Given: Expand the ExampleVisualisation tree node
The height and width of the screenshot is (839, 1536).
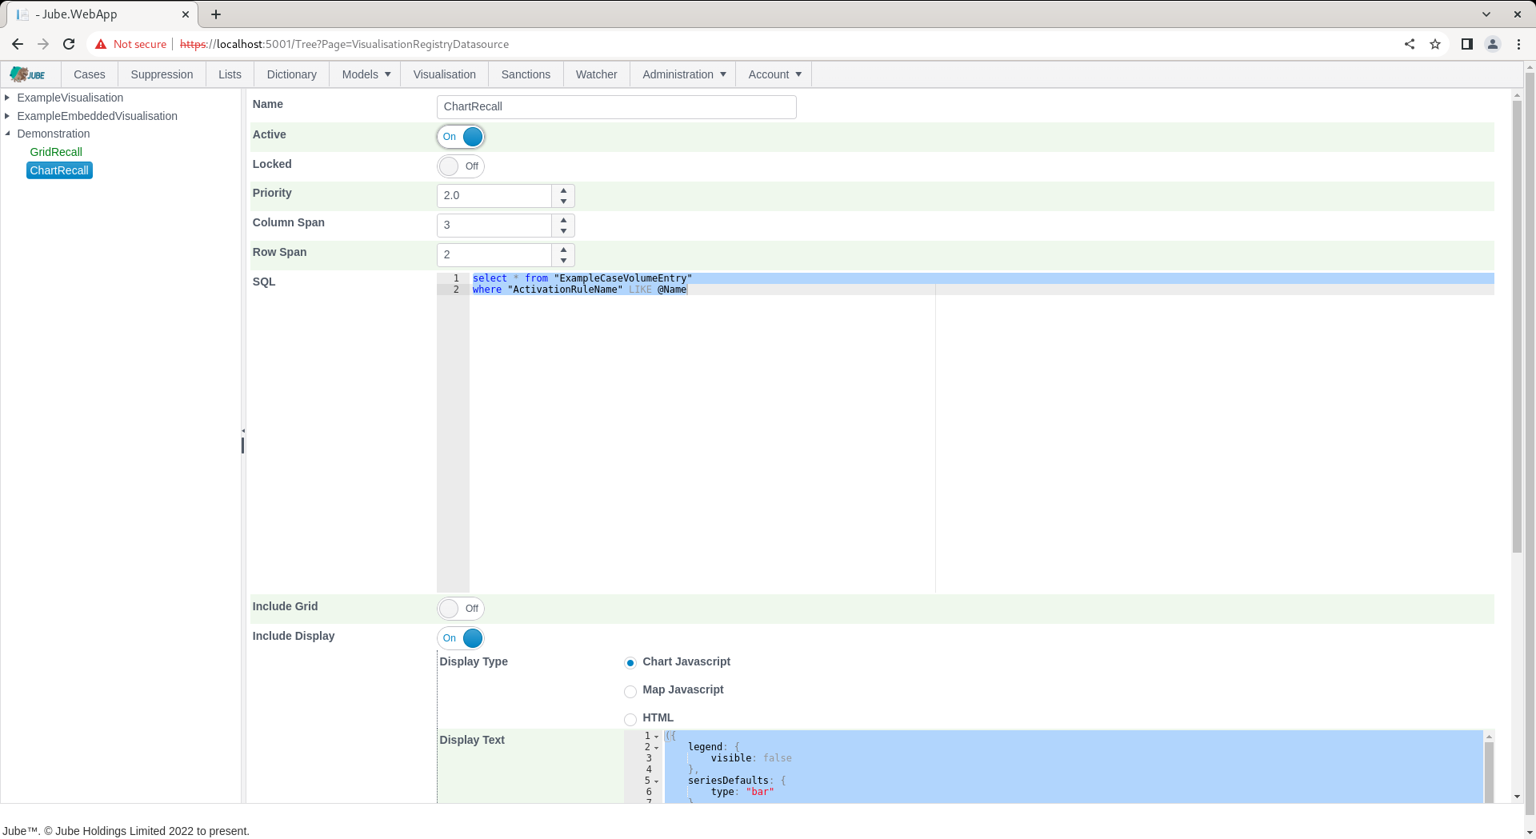Looking at the screenshot, I should pos(7,98).
